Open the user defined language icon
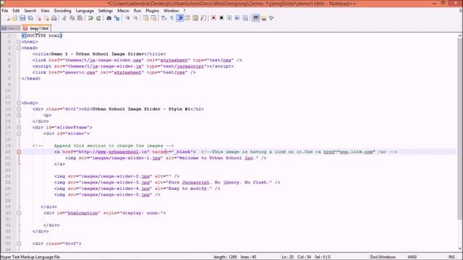463x260 pixels. 187,18
